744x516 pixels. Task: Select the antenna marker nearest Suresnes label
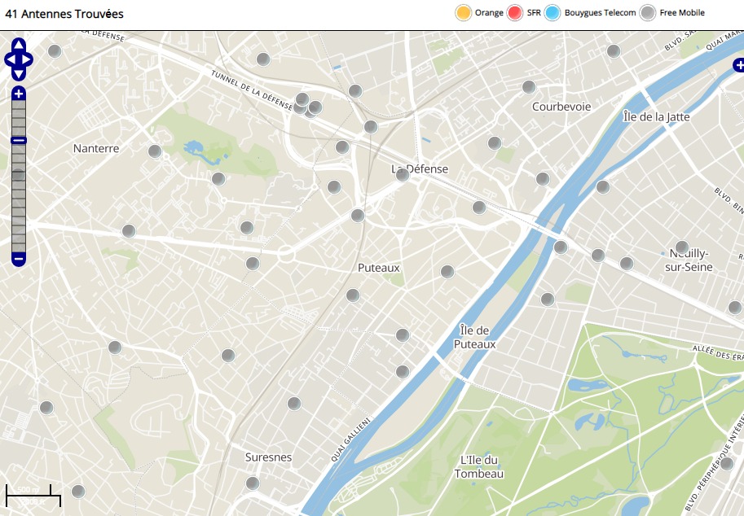pyautogui.click(x=253, y=483)
